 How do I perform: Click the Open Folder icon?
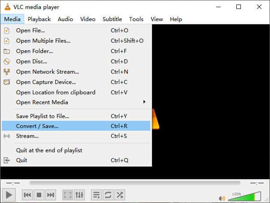7,51
